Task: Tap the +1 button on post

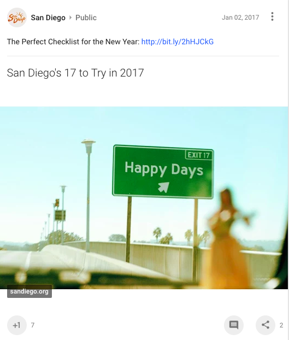Action: tap(17, 325)
